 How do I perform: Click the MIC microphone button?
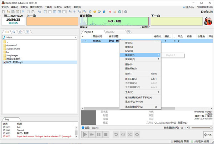tap(207, 134)
